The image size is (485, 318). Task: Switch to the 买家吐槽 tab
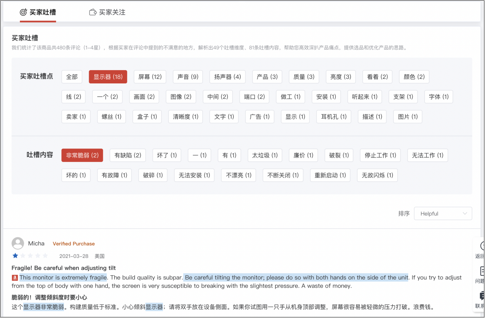tap(38, 12)
